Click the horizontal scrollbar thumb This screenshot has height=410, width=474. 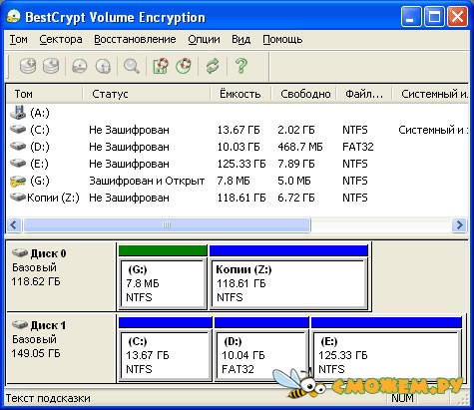[x=167, y=225]
